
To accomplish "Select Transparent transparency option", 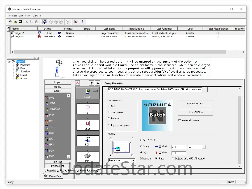I will coord(109,112).
